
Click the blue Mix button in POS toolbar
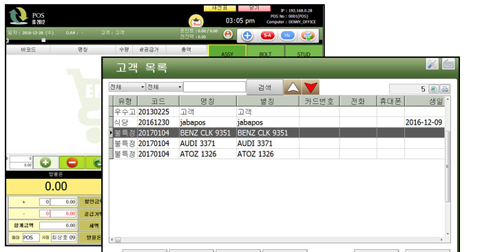coord(287,36)
